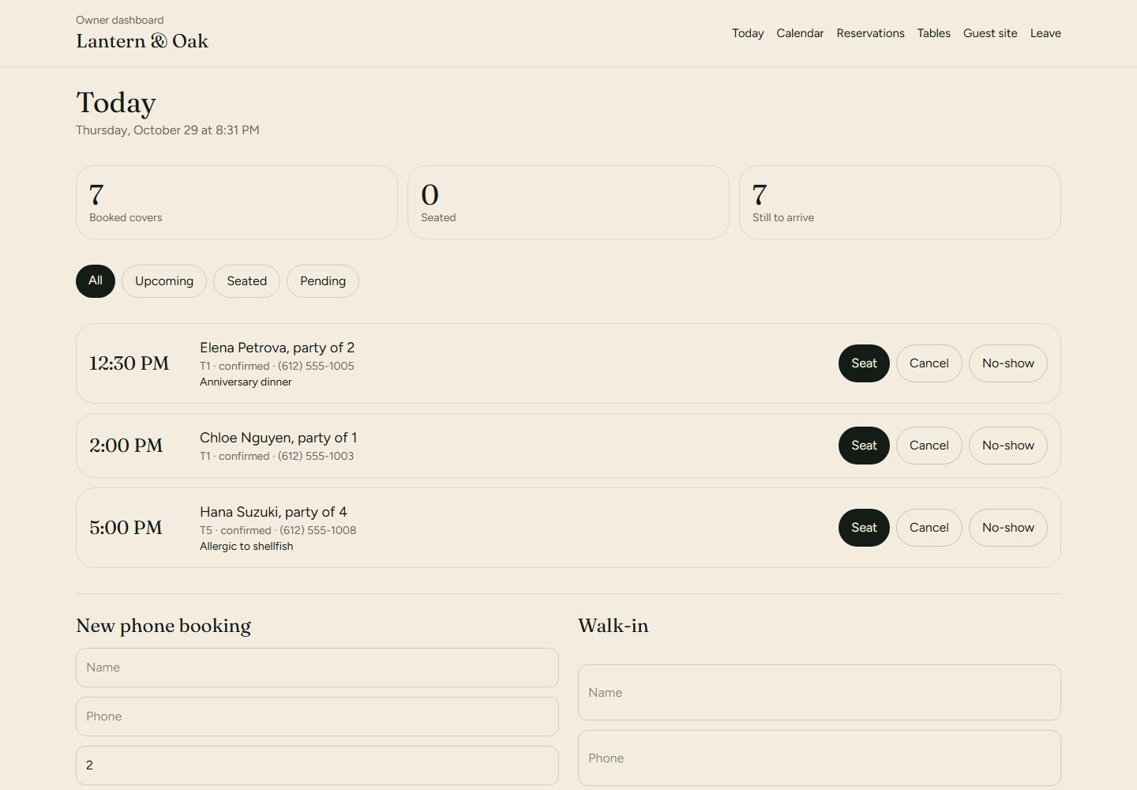The width and height of the screenshot is (1137, 790).
Task: Click Chloe Nguyen, party of 1 name
Action: [278, 438]
